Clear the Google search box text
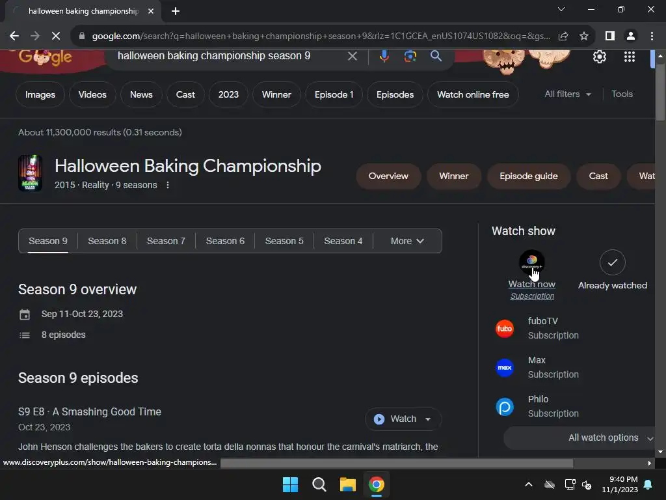The height and width of the screenshot is (500, 666). coord(352,56)
